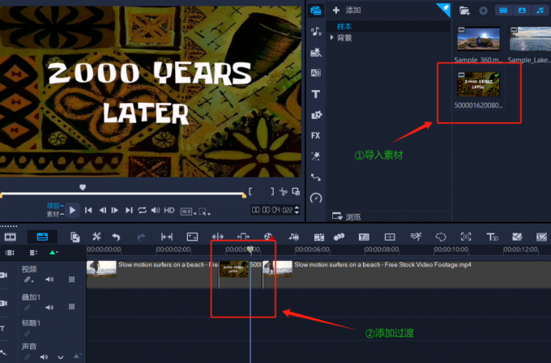Screen dimensions: 551x363
Task: Click the Undo arrow in timeline toolbar
Action: [x=116, y=237]
